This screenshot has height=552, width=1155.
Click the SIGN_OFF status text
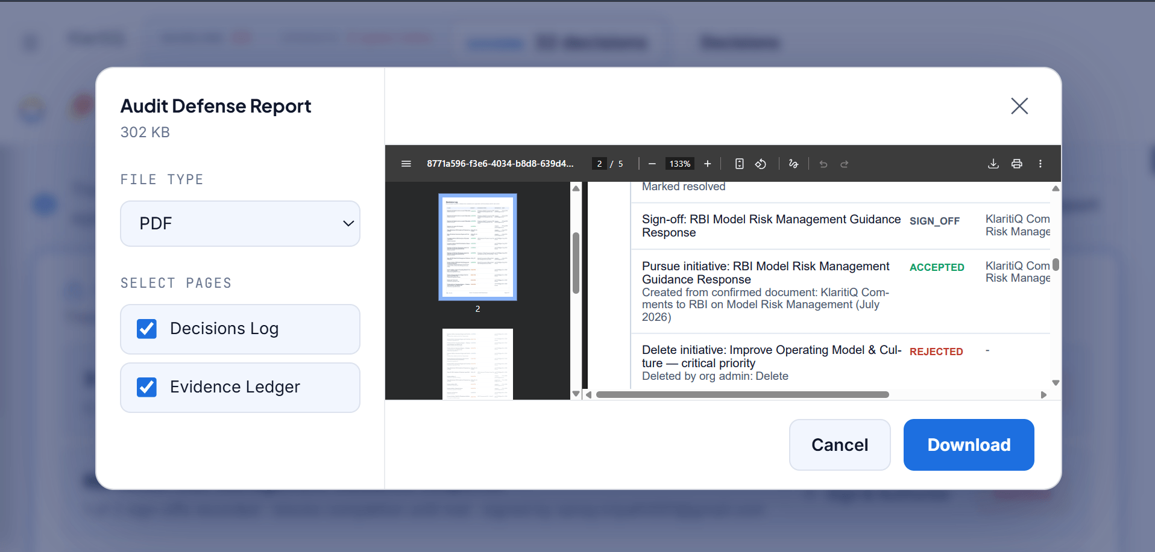[934, 221]
